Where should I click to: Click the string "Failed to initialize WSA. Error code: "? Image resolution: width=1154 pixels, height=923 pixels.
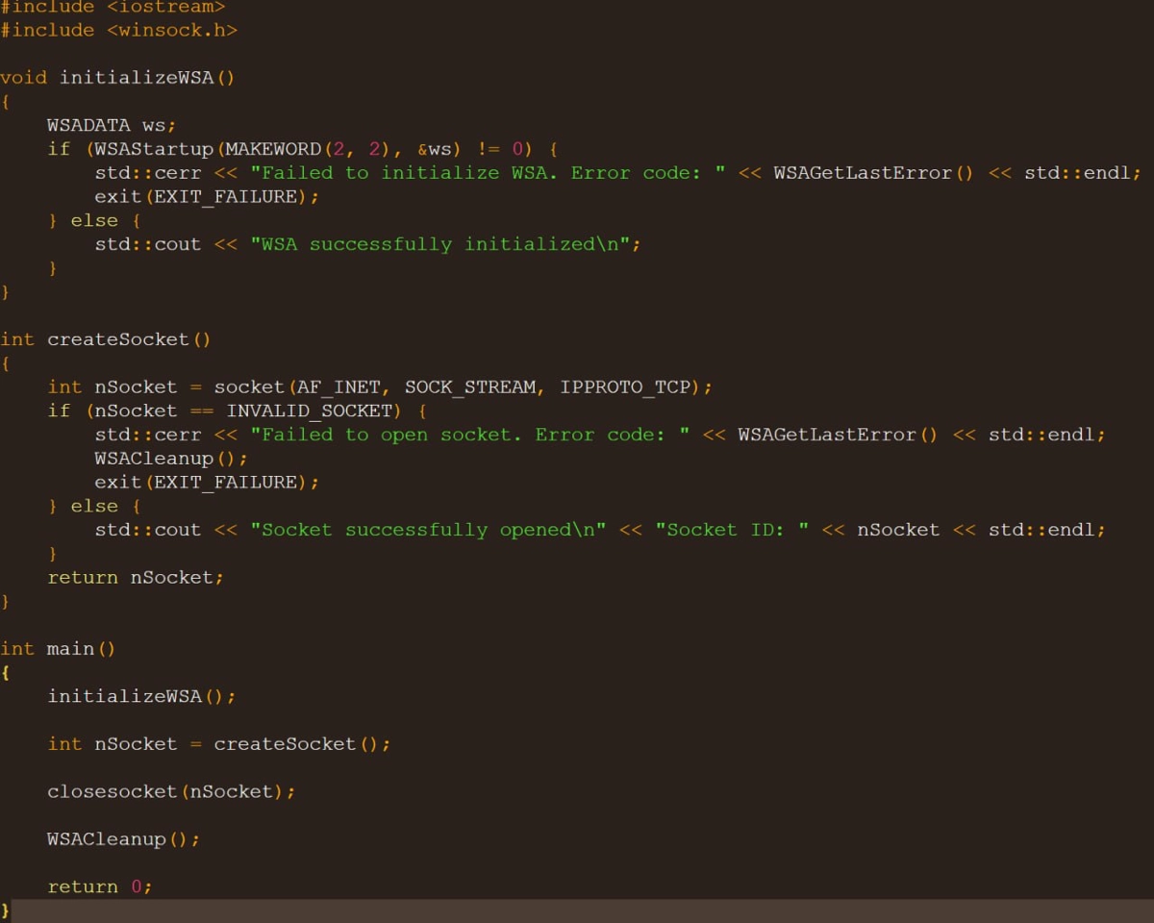point(488,173)
